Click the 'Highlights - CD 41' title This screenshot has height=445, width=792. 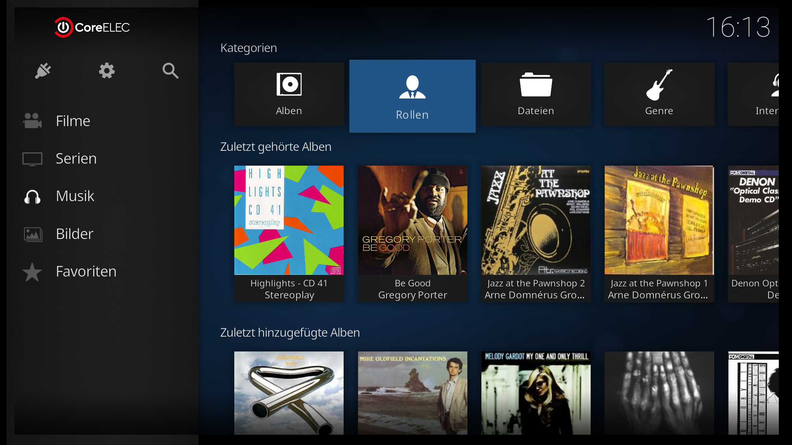pyautogui.click(x=289, y=283)
